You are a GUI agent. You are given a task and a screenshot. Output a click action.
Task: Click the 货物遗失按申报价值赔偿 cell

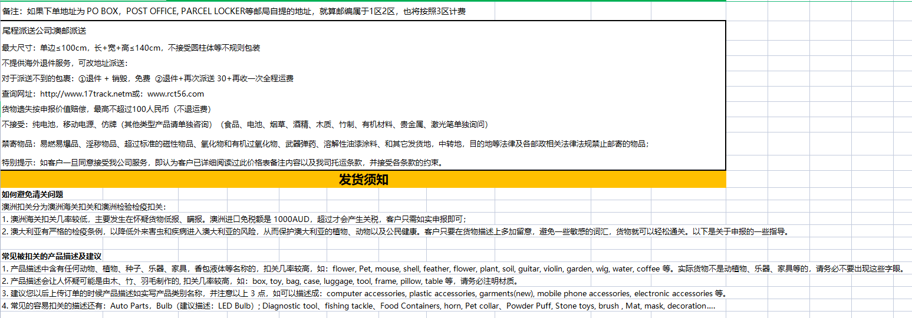pos(106,109)
